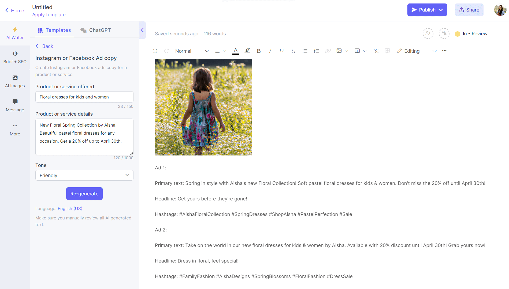Click the set due date icon
The height and width of the screenshot is (289, 509).
tap(444, 34)
